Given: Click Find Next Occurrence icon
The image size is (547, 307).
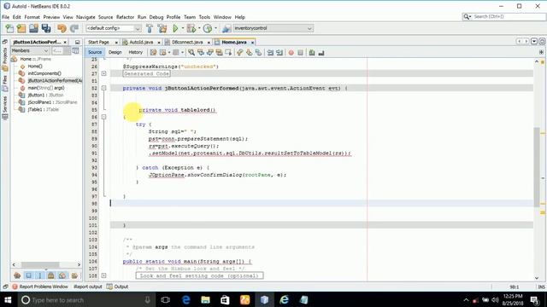Looking at the screenshot, I should [x=209, y=53].
